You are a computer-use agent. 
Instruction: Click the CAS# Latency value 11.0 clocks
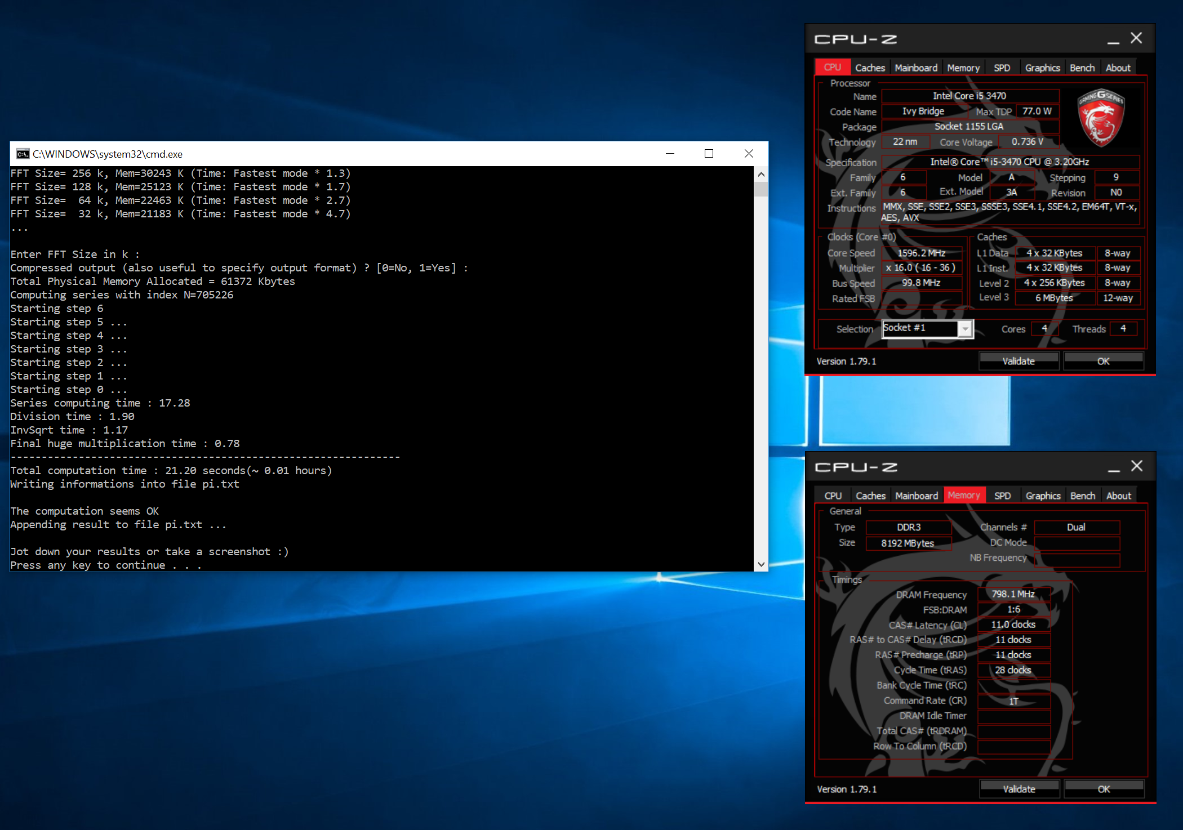pos(1013,624)
